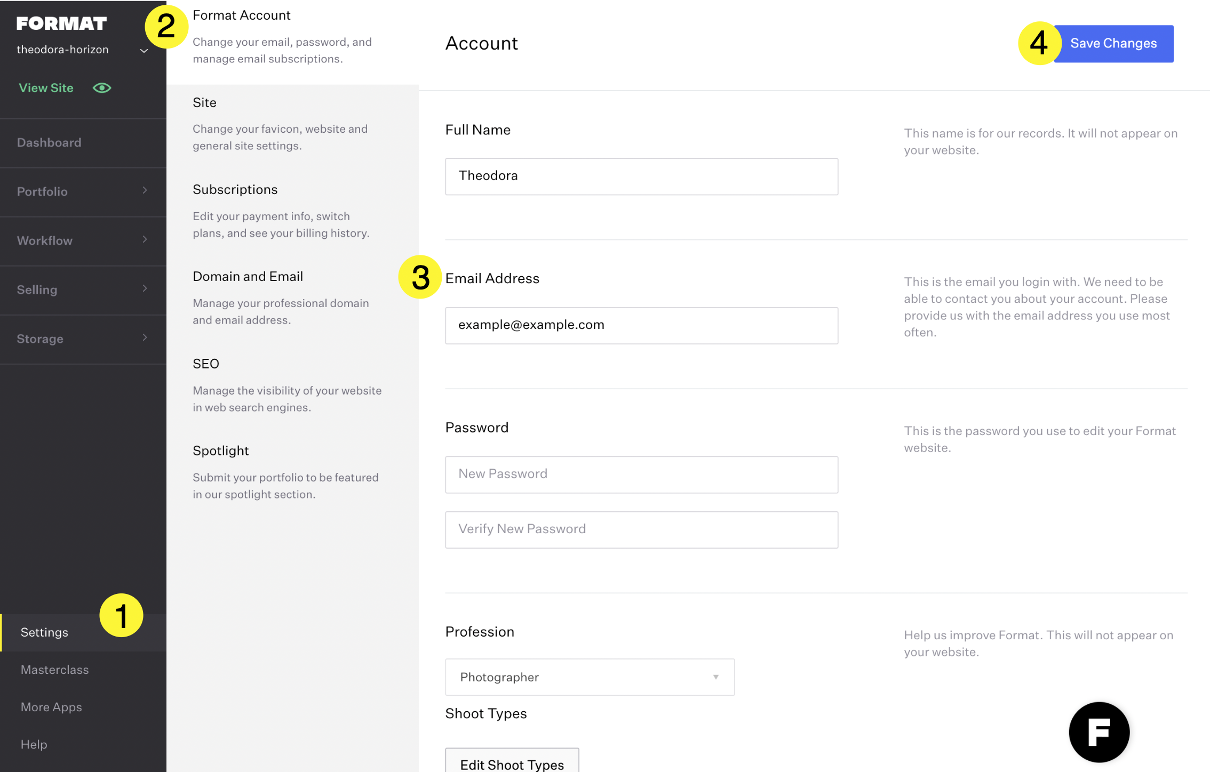Viewport: 1210px width, 772px height.
Task: Click the Save Changes button
Action: (x=1113, y=44)
